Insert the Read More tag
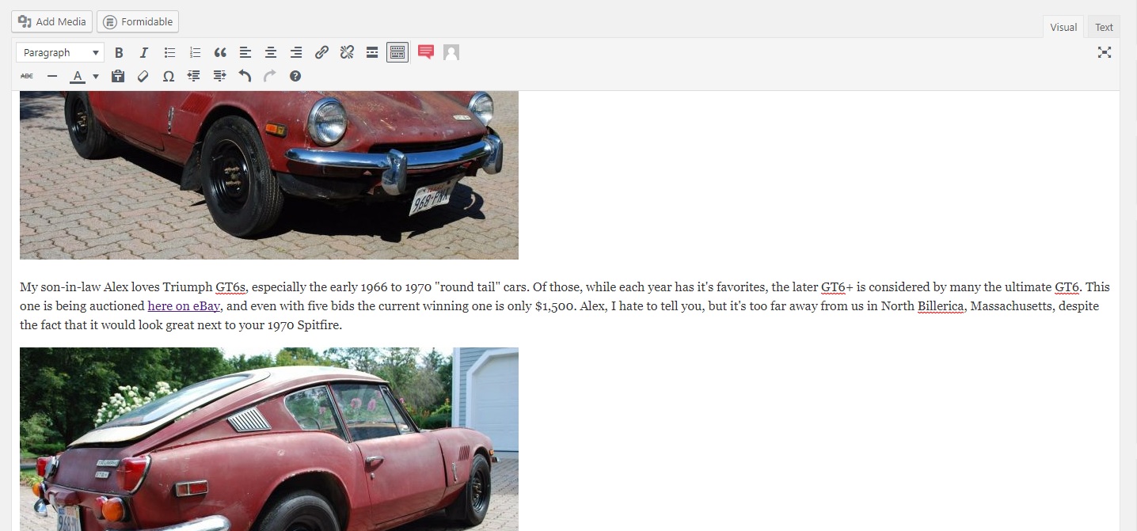This screenshot has width=1137, height=531. pyautogui.click(x=372, y=53)
